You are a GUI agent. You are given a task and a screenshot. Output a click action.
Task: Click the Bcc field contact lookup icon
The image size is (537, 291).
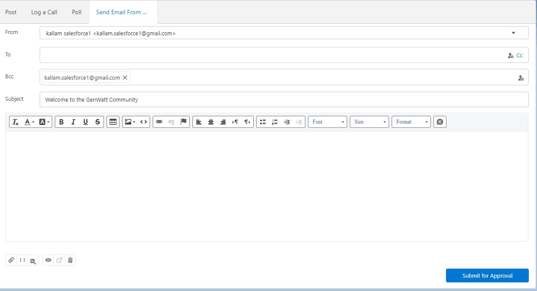point(521,78)
